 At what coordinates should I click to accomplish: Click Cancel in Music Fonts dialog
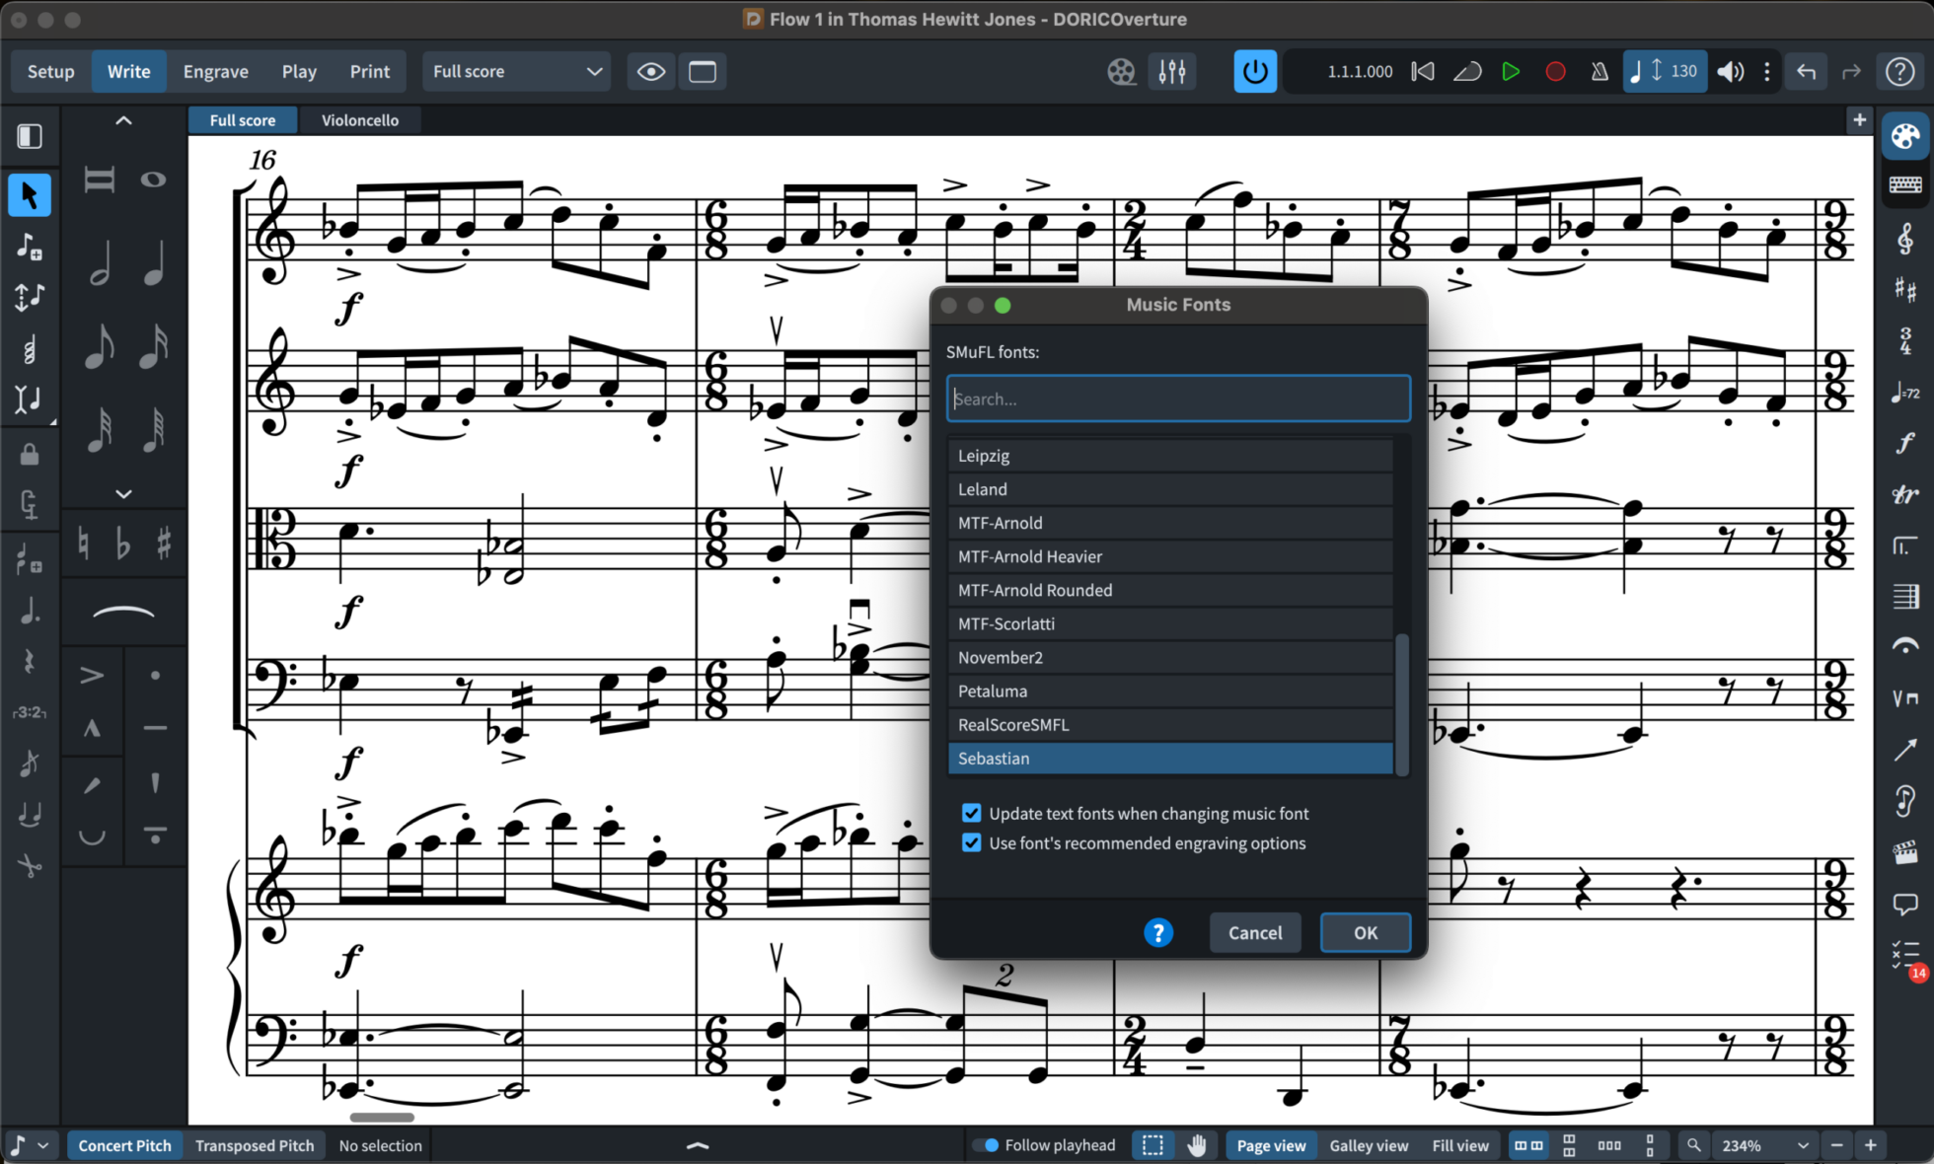tap(1254, 932)
